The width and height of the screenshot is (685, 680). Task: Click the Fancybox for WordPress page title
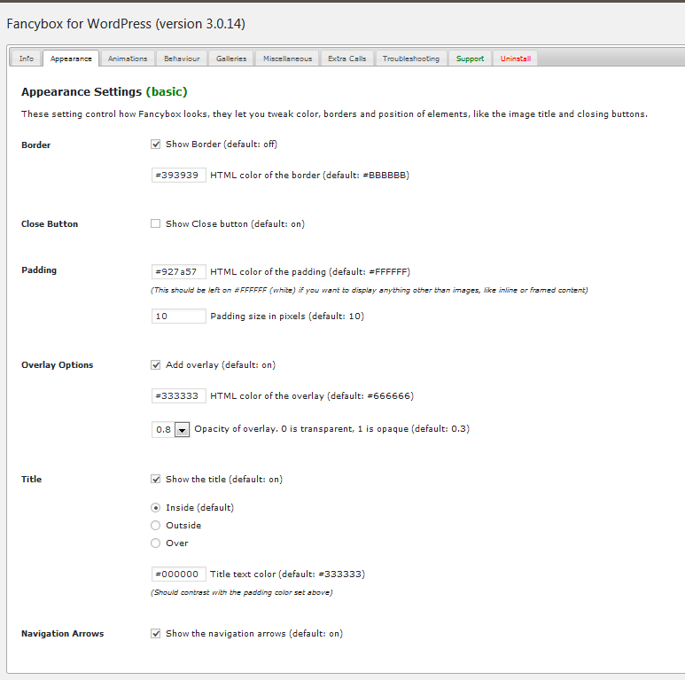[x=126, y=24]
